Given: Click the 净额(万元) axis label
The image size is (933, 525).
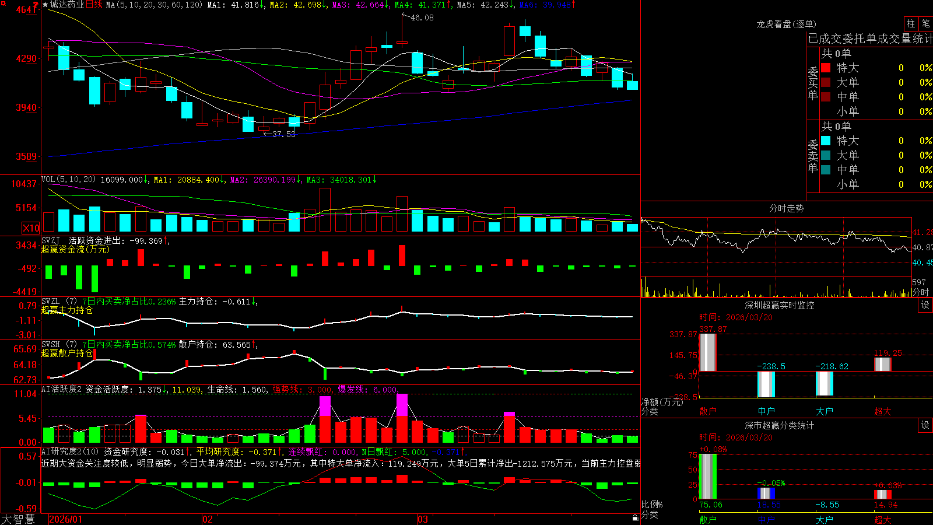Looking at the screenshot, I should [x=662, y=402].
